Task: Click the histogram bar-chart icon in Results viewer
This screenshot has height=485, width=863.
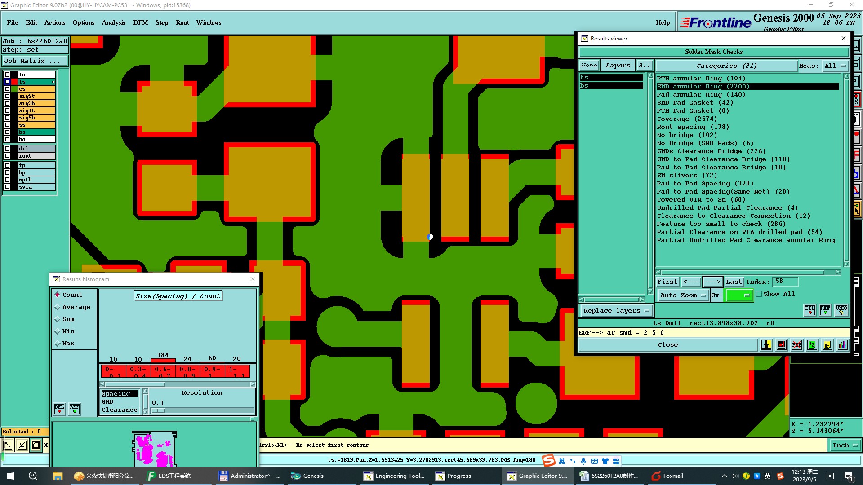Action: coord(842,345)
